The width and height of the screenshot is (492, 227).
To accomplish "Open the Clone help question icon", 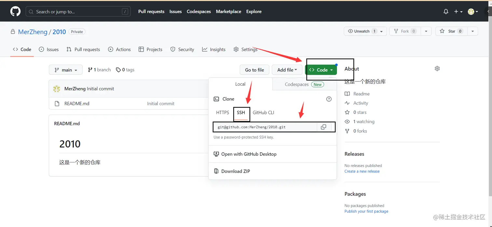I will [329, 99].
